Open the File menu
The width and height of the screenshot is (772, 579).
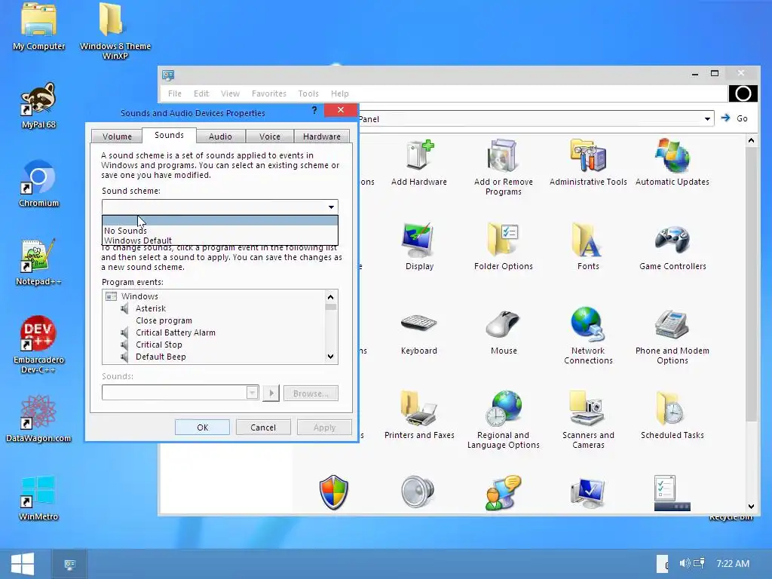[175, 93]
